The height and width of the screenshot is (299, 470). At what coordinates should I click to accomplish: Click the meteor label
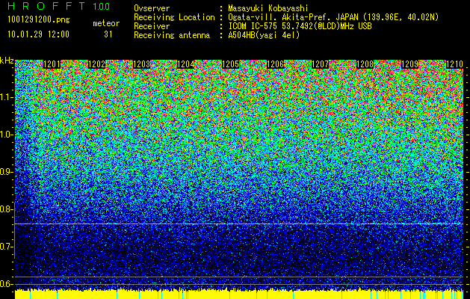pos(106,23)
